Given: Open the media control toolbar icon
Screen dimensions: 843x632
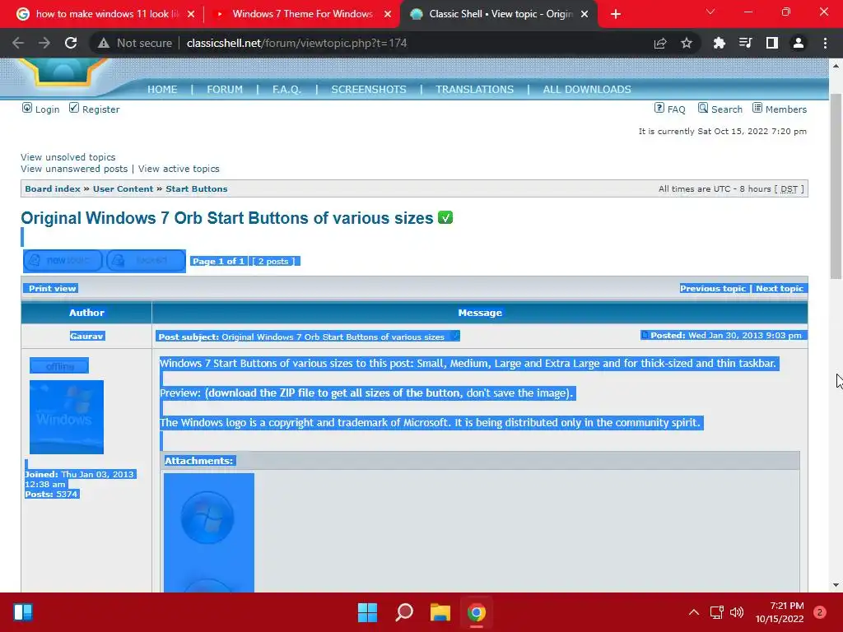Looking at the screenshot, I should click(x=746, y=43).
